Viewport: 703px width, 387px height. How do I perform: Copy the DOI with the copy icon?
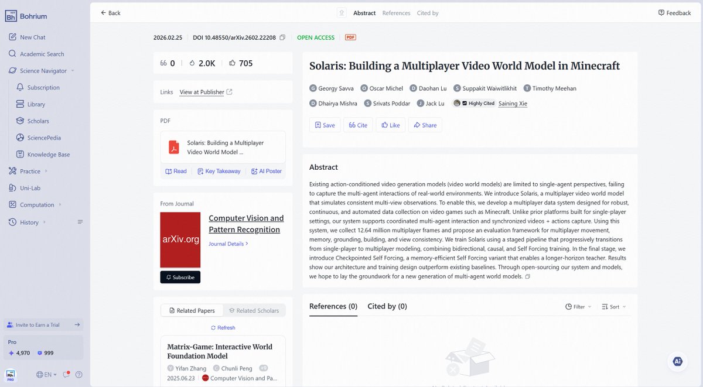282,37
